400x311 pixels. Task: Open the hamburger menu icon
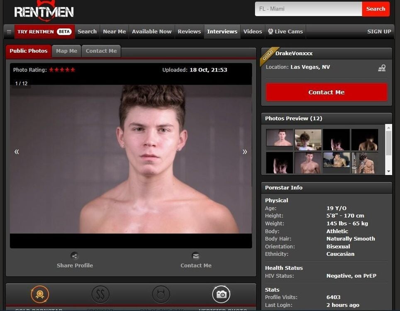tap(9, 32)
